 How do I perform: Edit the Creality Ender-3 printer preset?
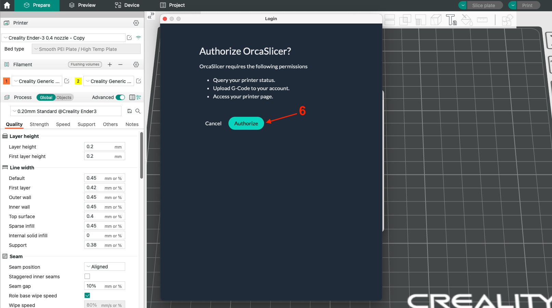click(129, 38)
